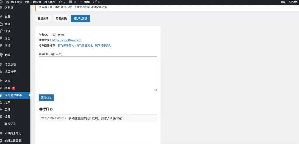The height and width of the screenshot is (144, 299).
Task: Click the notice 您当前正处于本地测试环境
Action: pyautogui.click(x=73, y=7)
